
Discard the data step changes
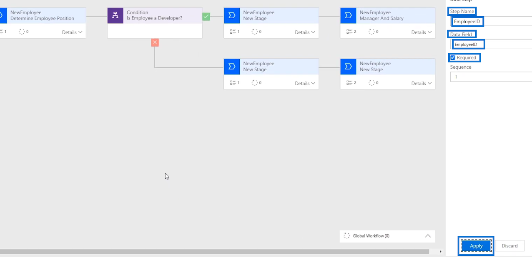coord(509,246)
